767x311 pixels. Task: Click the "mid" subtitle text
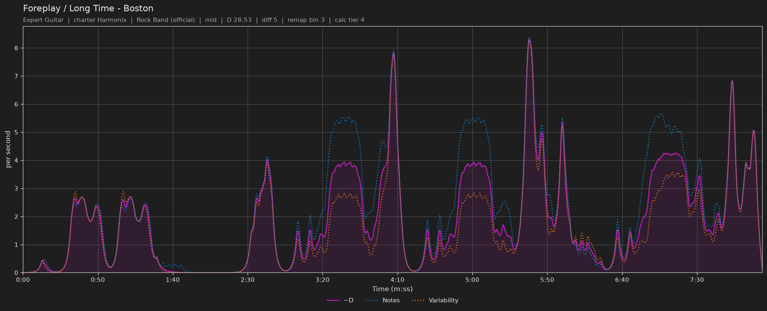click(x=211, y=20)
